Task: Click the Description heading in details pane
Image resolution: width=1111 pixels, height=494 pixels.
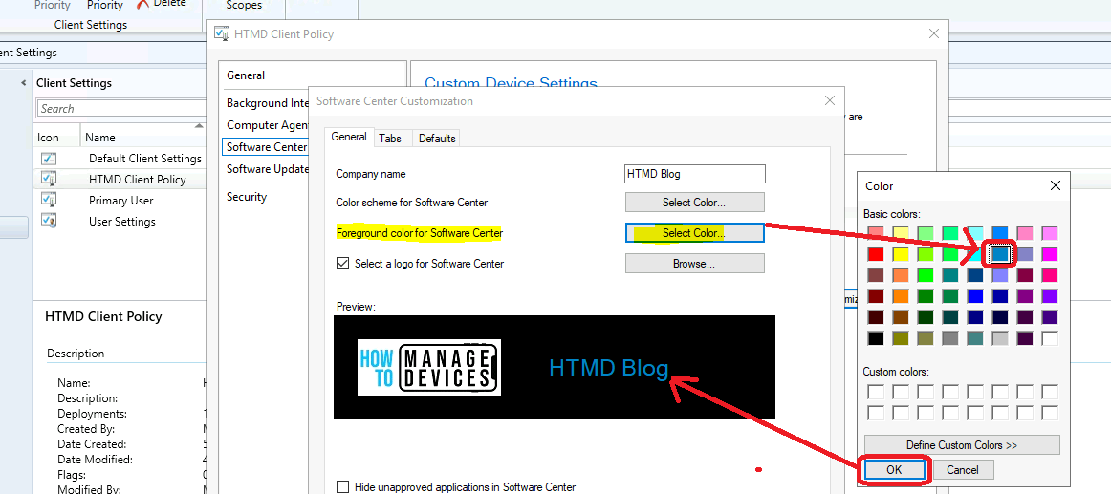Action: coord(76,354)
